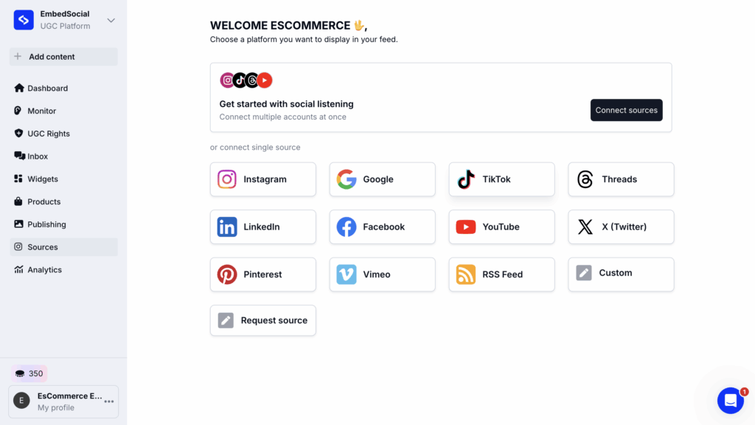The width and height of the screenshot is (755, 425).
Task: Click the Analytics chart icon
Action: (19, 269)
